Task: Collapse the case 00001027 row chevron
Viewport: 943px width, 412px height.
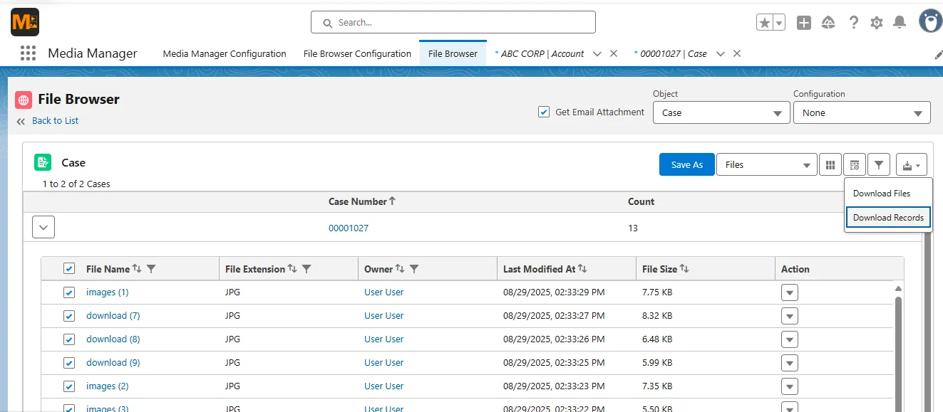Action: [43, 228]
